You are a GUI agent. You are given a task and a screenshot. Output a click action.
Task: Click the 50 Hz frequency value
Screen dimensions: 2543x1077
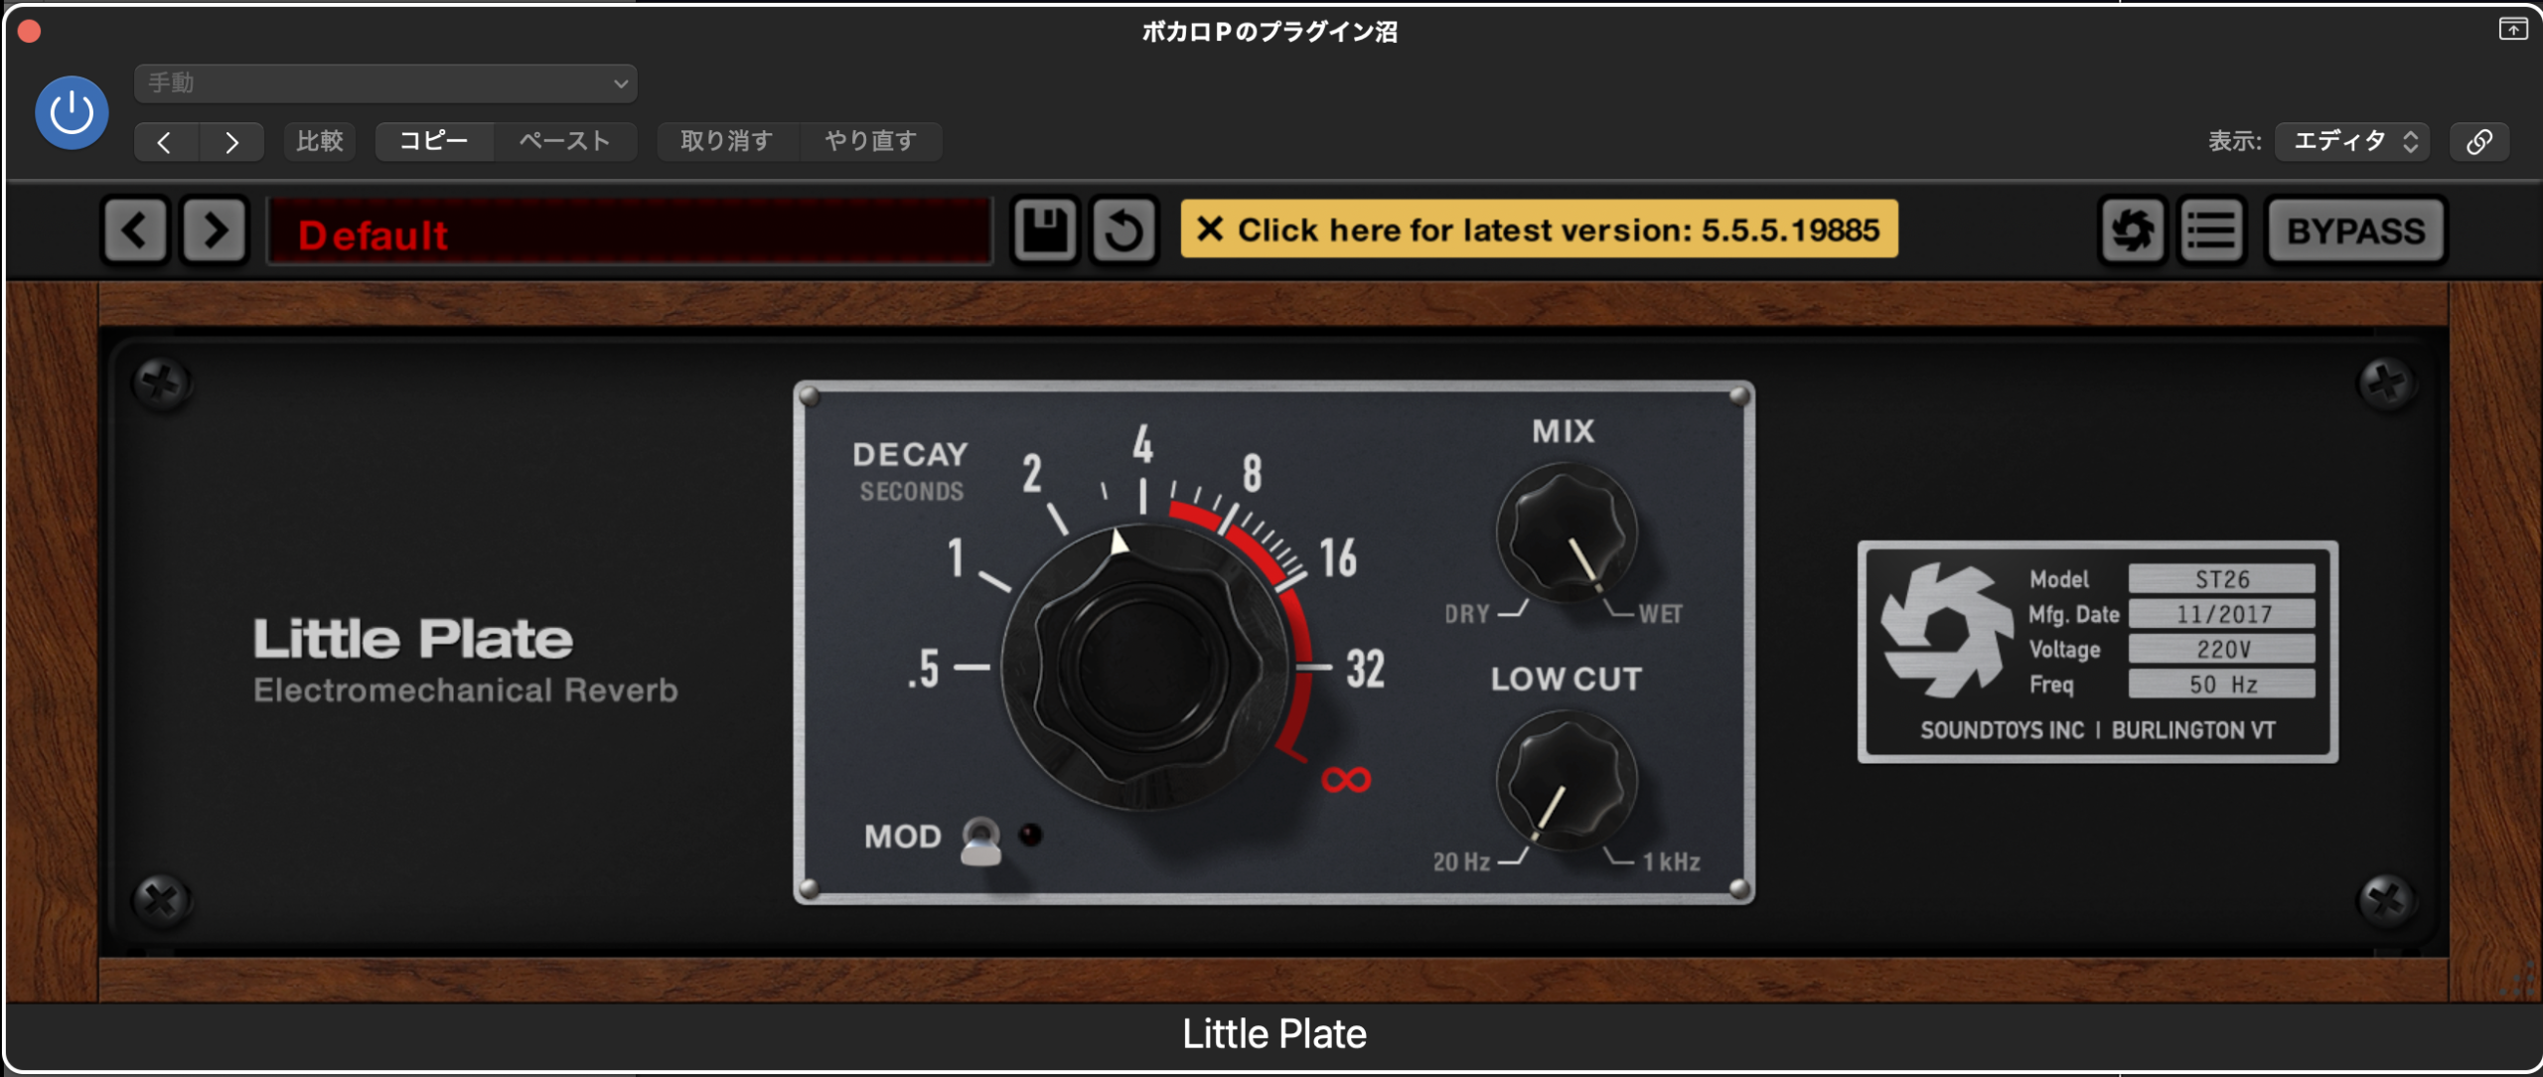2221,685
